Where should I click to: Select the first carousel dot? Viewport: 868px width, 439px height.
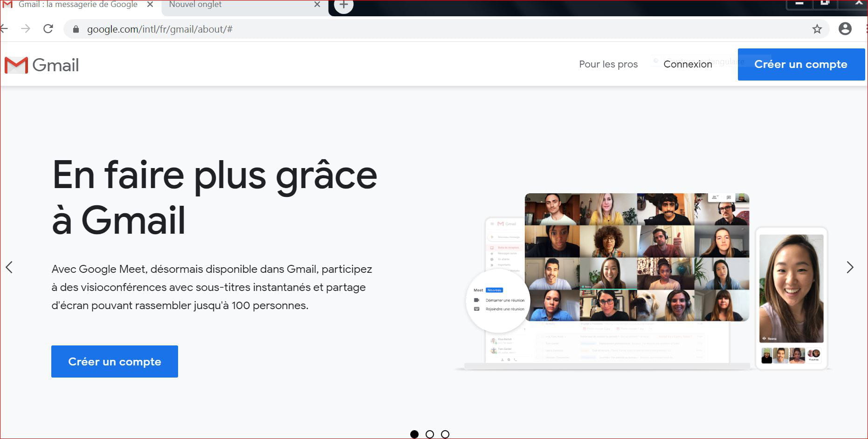(414, 434)
